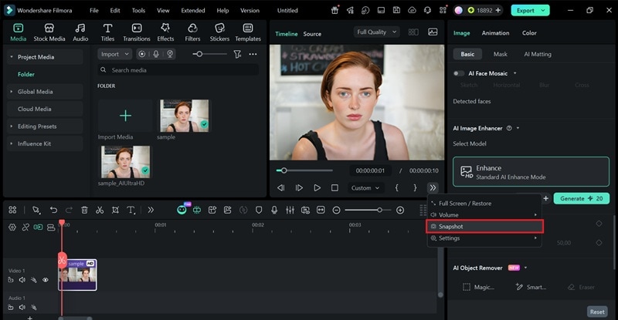Toggle the auto ripple icon
Screen dimensions: 618x320
pyautogui.click(x=38, y=227)
